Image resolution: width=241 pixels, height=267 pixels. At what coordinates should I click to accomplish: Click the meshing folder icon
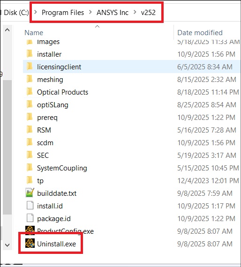click(x=30, y=79)
